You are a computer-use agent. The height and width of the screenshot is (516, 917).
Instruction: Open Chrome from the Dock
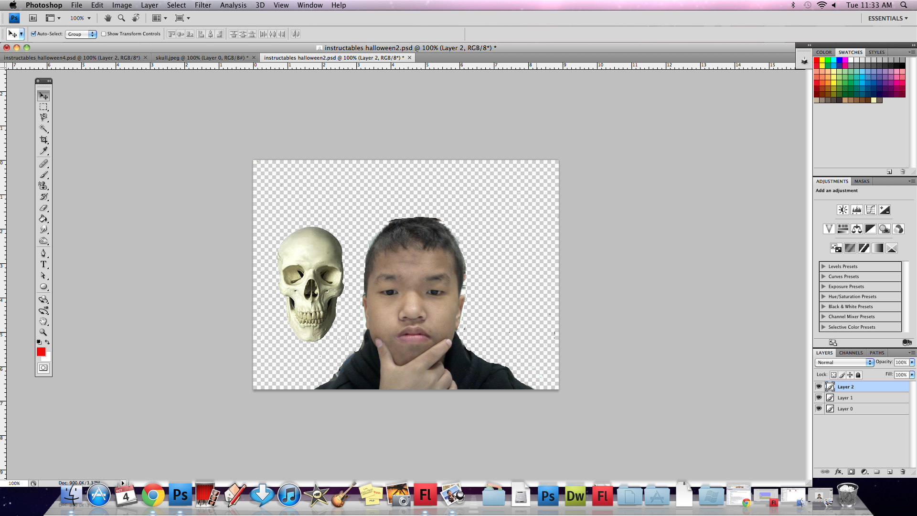pyautogui.click(x=153, y=495)
